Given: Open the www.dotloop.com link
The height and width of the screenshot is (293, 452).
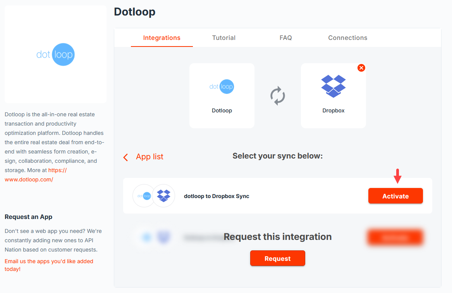Looking at the screenshot, I should 36,175.
